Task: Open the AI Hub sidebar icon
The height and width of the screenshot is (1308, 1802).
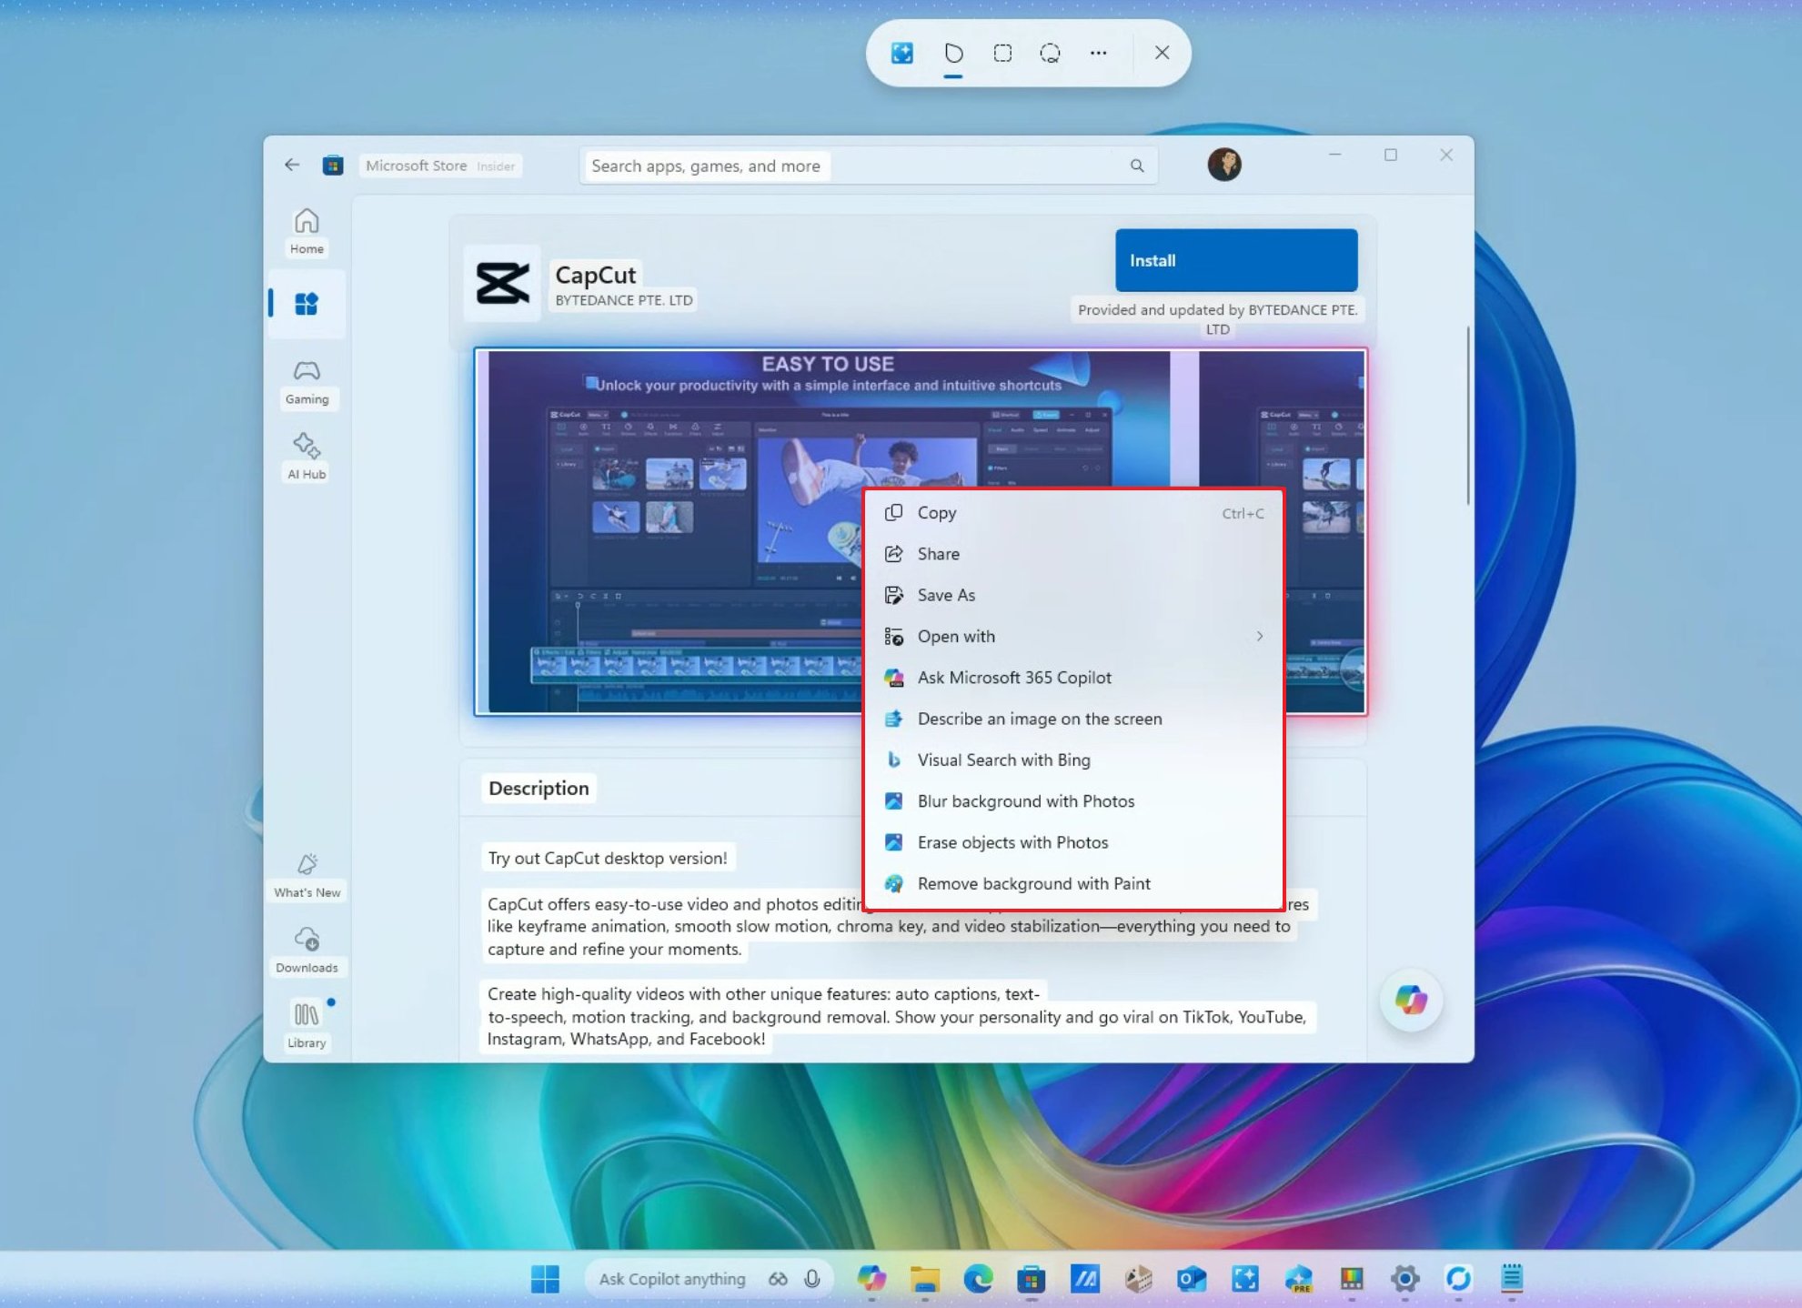Action: (x=307, y=455)
